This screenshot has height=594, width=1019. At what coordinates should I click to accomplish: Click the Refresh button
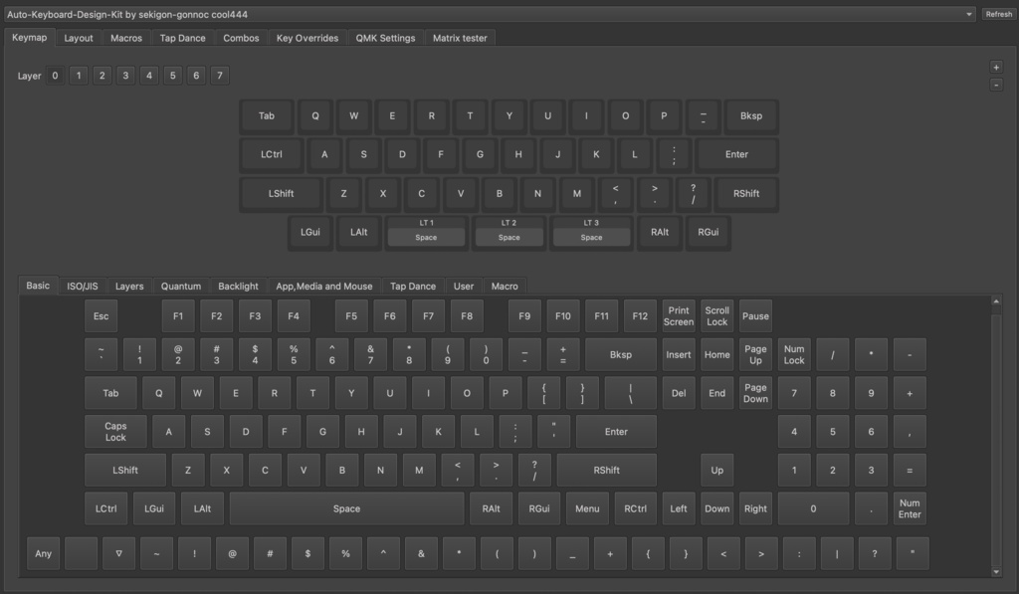click(998, 14)
